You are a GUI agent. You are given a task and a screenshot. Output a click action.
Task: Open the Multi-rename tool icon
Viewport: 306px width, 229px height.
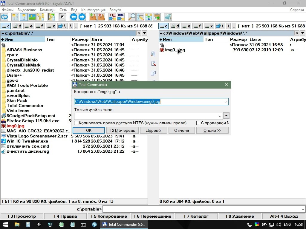[140, 17]
